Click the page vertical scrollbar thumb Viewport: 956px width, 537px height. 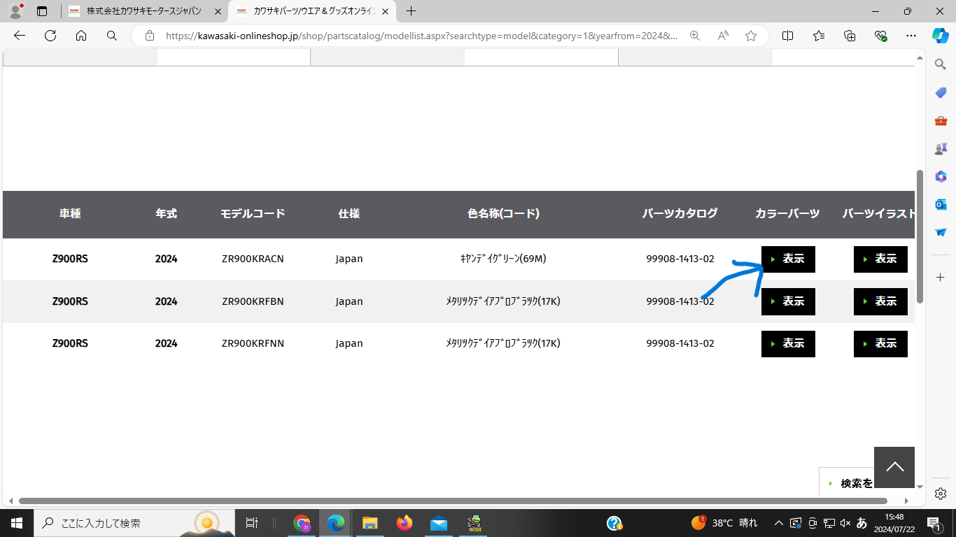click(920, 236)
